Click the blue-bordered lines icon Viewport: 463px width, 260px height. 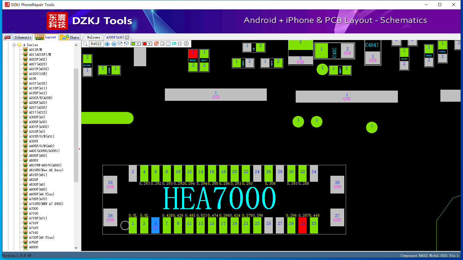pyautogui.click(x=168, y=44)
